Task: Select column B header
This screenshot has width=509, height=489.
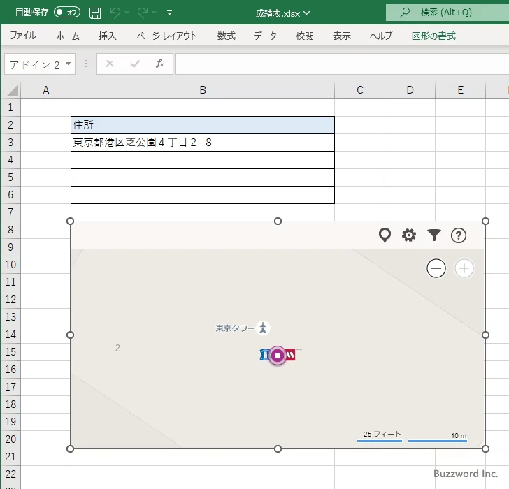Action: point(203,90)
